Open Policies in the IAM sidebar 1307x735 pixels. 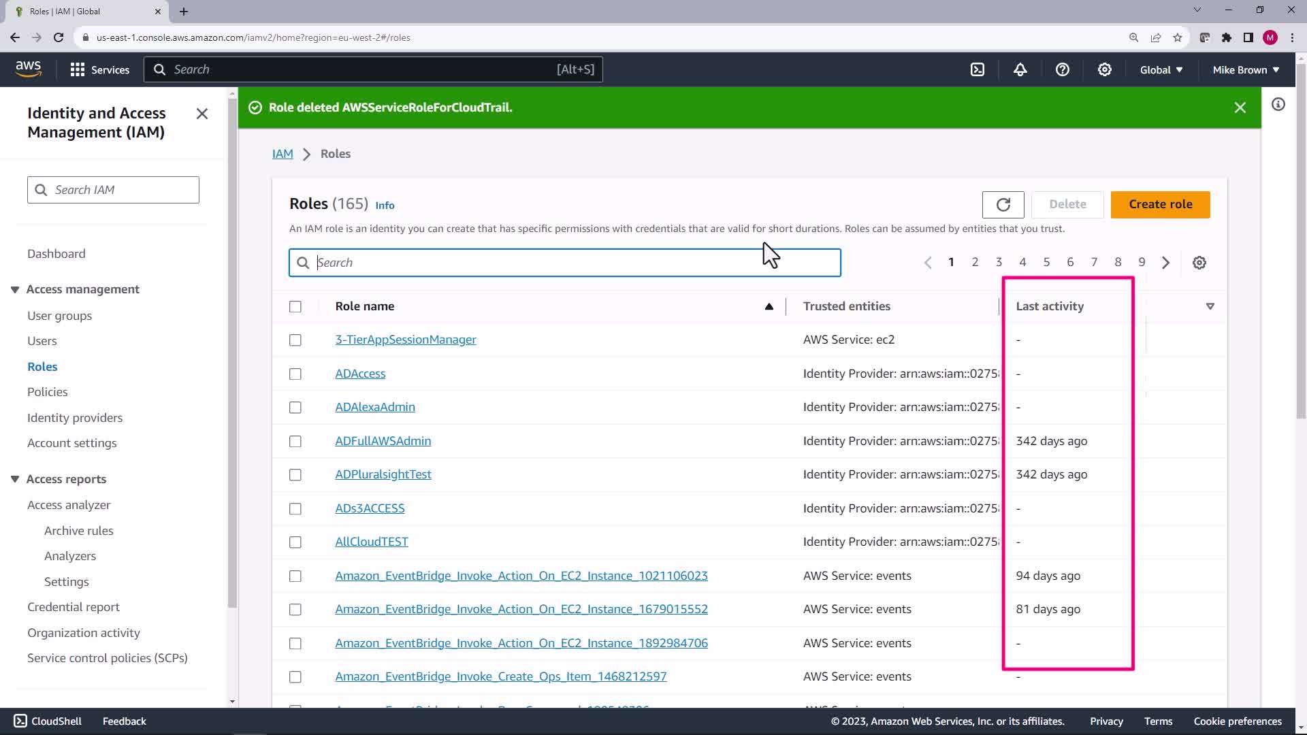(47, 392)
